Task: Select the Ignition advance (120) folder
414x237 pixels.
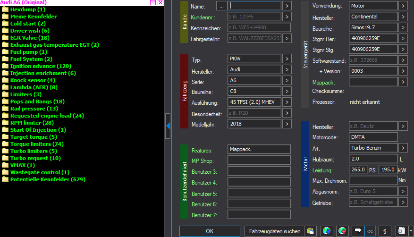Action: [36, 66]
